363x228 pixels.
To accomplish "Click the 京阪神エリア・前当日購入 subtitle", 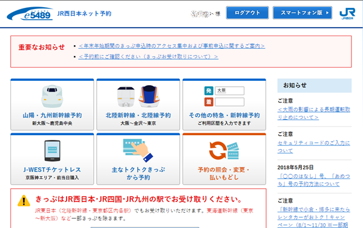I will click(52, 178).
